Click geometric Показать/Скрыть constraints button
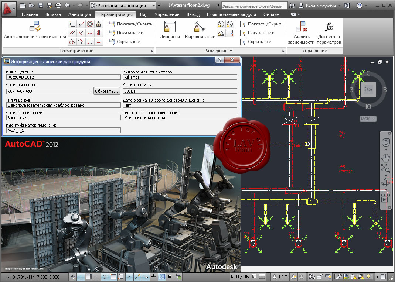The image size is (395, 282). 130,24
